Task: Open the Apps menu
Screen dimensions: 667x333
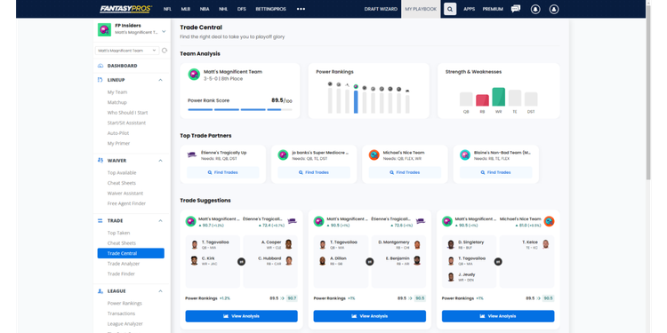Action: tap(470, 9)
